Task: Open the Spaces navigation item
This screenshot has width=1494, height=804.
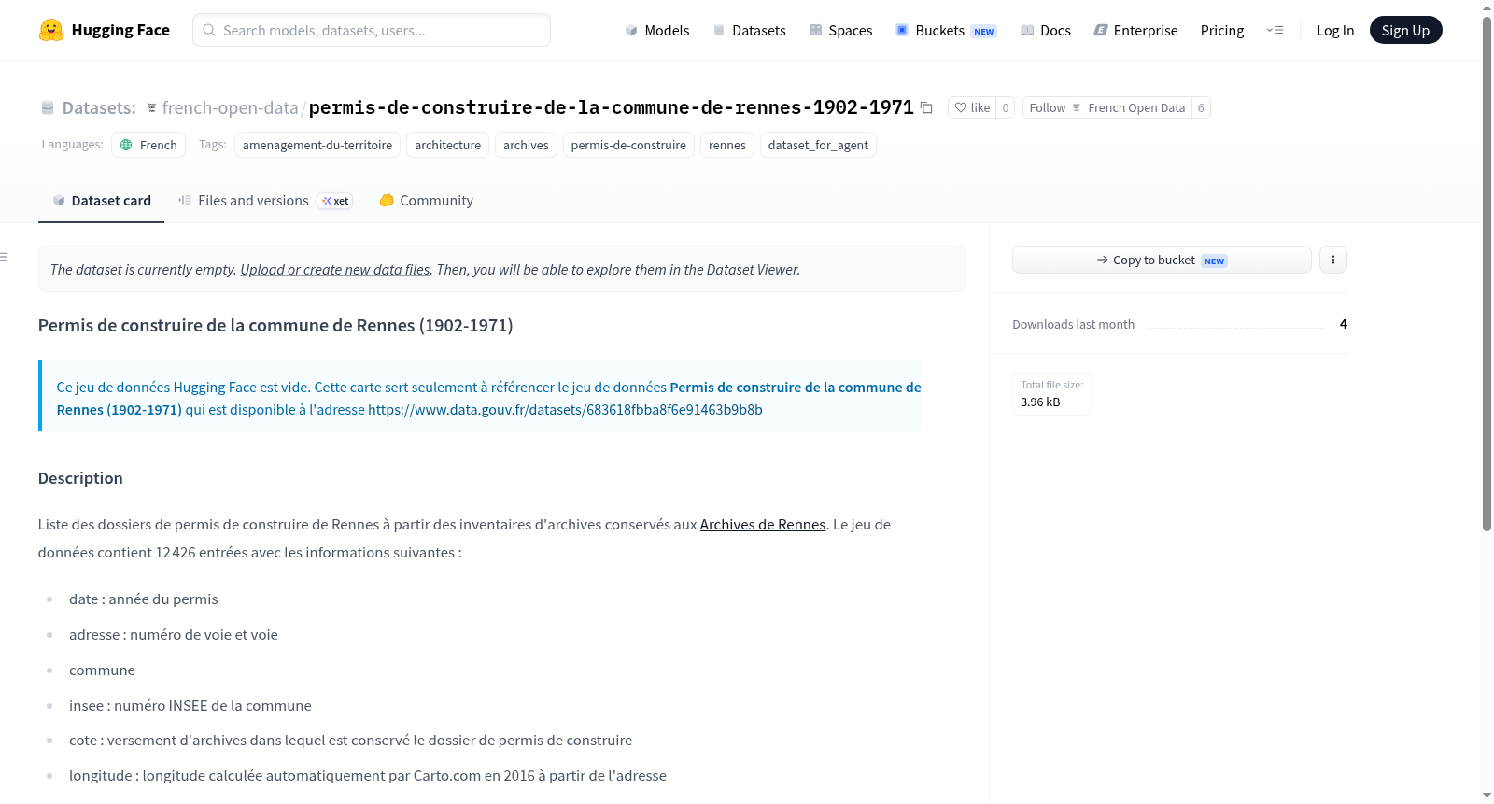Action: [x=841, y=30]
